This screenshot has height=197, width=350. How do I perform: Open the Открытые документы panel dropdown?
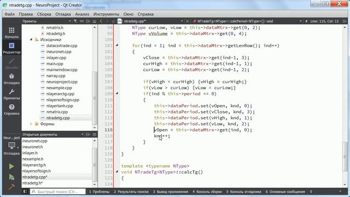pos(83,135)
